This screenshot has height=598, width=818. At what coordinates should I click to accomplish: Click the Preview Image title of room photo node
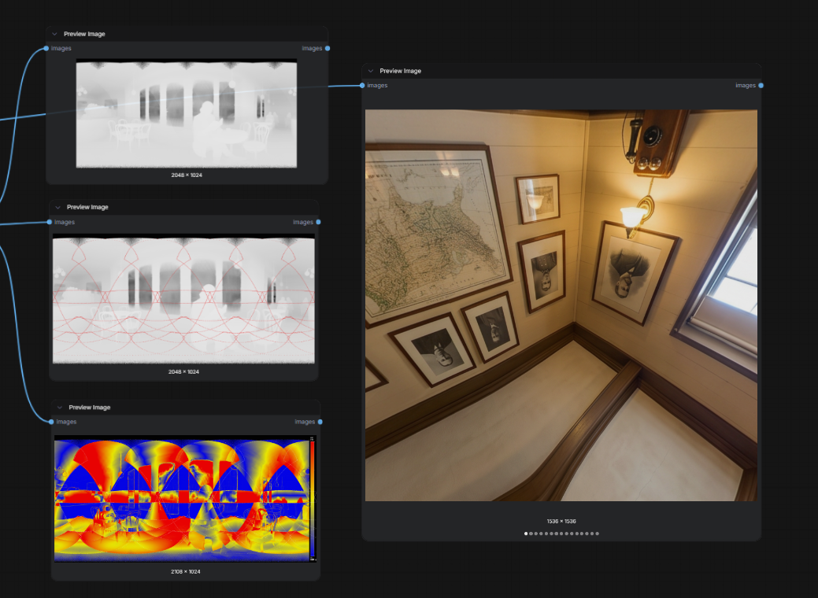tap(400, 71)
